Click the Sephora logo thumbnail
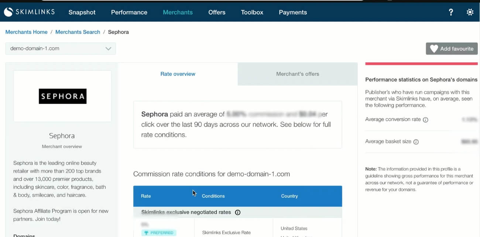This screenshot has height=237, width=480. pos(62,96)
